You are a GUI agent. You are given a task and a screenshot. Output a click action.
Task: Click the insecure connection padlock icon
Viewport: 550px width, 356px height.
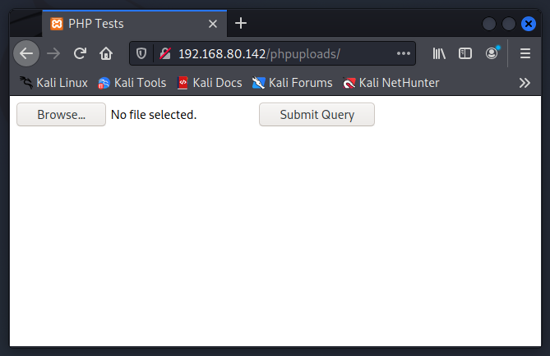tap(164, 53)
